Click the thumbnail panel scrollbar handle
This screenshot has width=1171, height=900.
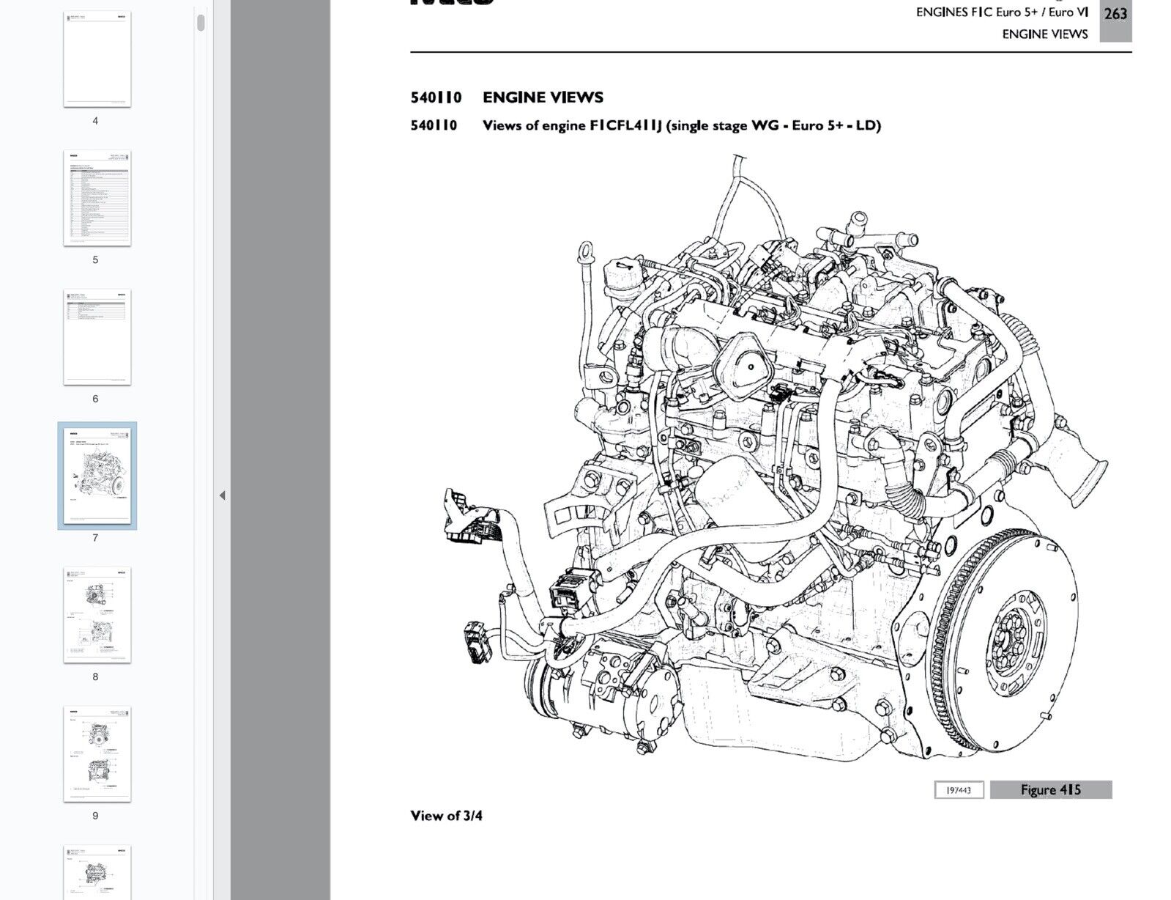201,22
